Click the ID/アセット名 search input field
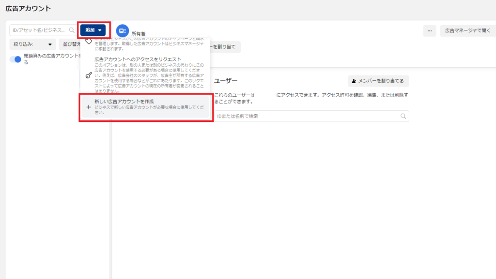 point(39,30)
